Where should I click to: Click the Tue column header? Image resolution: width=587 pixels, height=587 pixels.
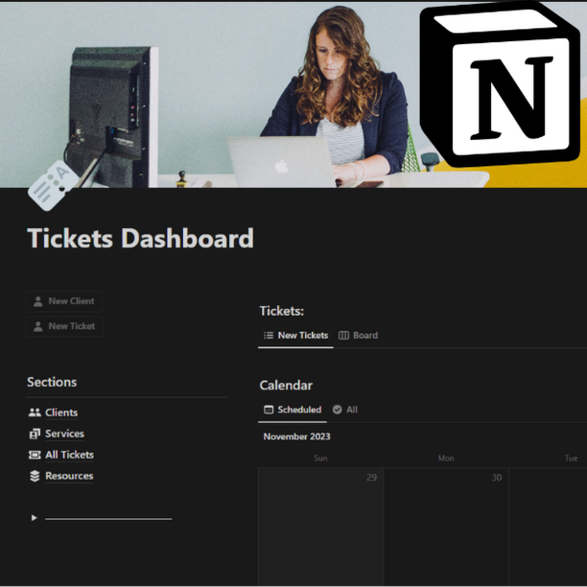coord(571,458)
